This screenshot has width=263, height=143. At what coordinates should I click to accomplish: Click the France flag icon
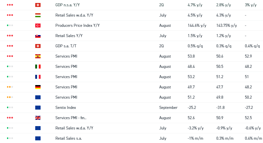coord(38,77)
